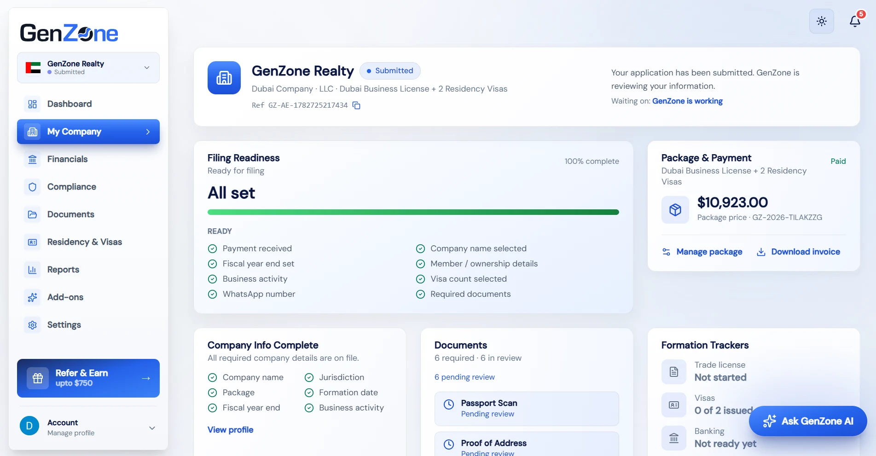876x456 pixels.
Task: Click the GenZone Realty company header icon
Action: tap(224, 78)
